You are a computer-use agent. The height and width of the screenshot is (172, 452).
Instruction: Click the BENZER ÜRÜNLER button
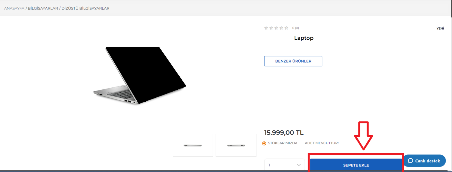pyautogui.click(x=293, y=61)
